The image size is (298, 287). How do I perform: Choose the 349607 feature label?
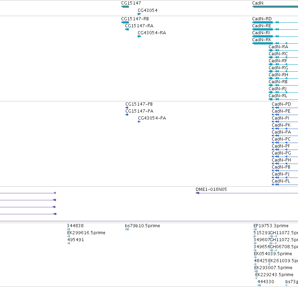pyautogui.click(x=262, y=240)
